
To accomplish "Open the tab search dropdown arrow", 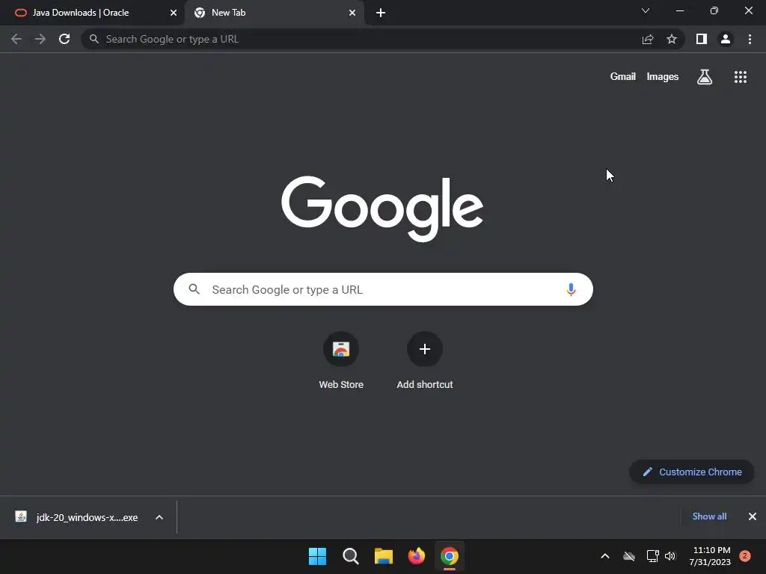I will (646, 10).
